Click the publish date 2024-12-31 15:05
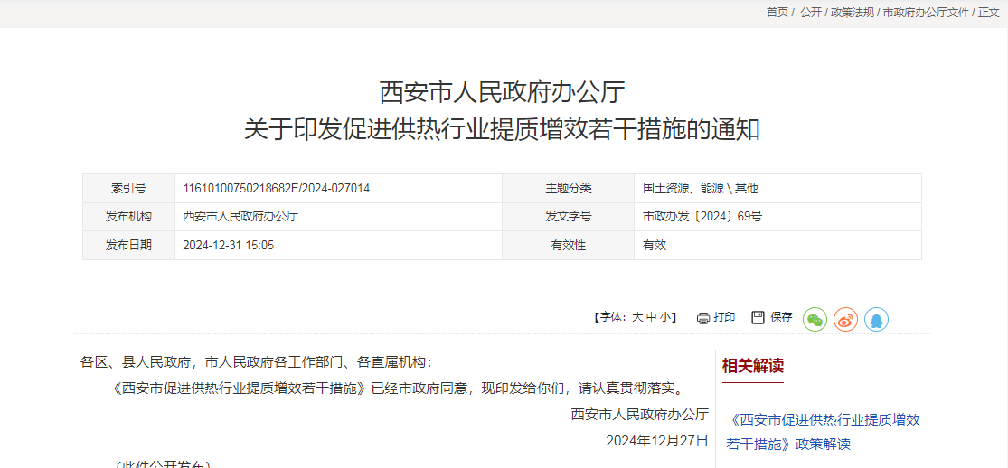1008x468 pixels. click(228, 245)
